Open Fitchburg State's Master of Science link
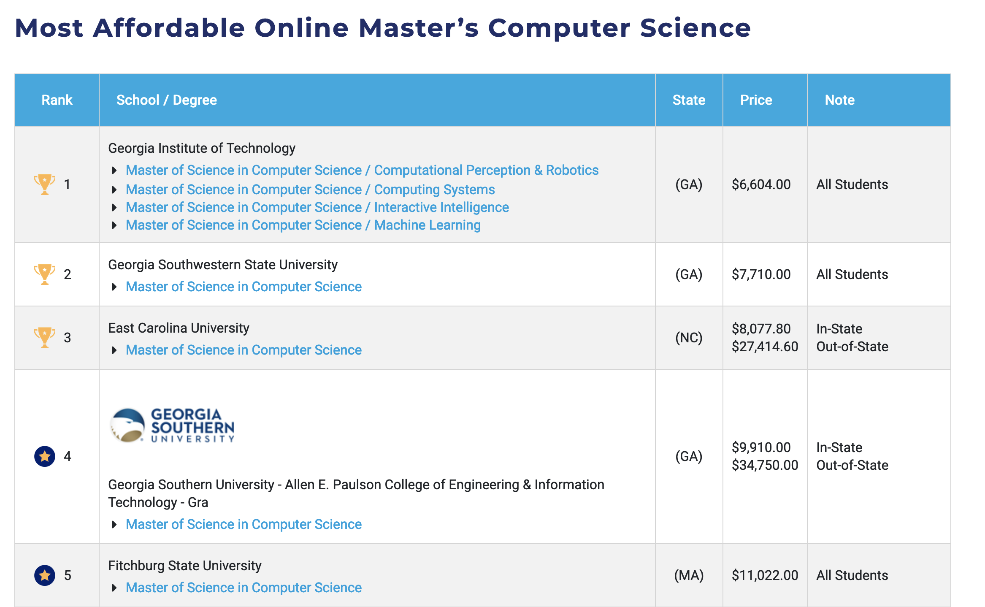Image resolution: width=985 pixels, height=607 pixels. click(x=244, y=588)
